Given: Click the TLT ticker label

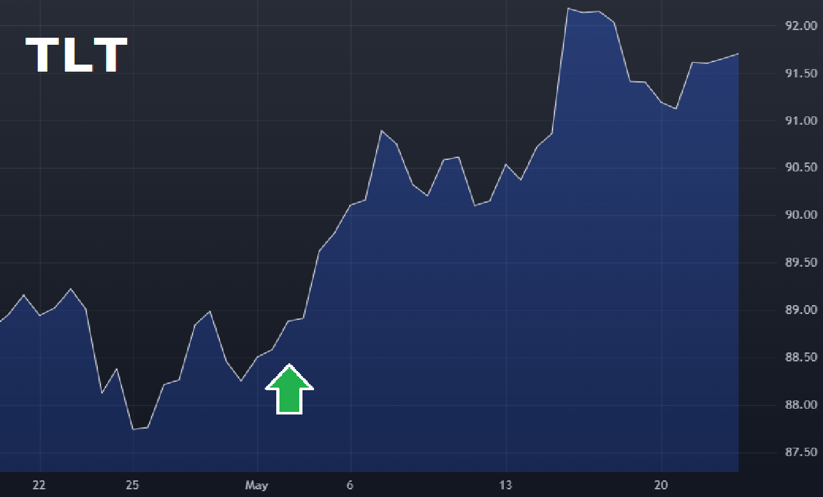Looking at the screenshot, I should click(x=76, y=55).
